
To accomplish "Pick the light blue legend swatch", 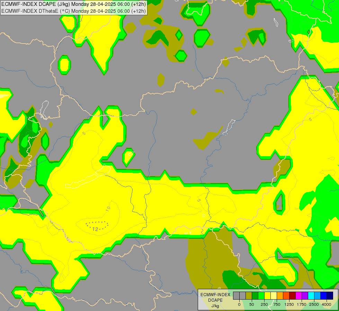I will [x=318, y=296].
